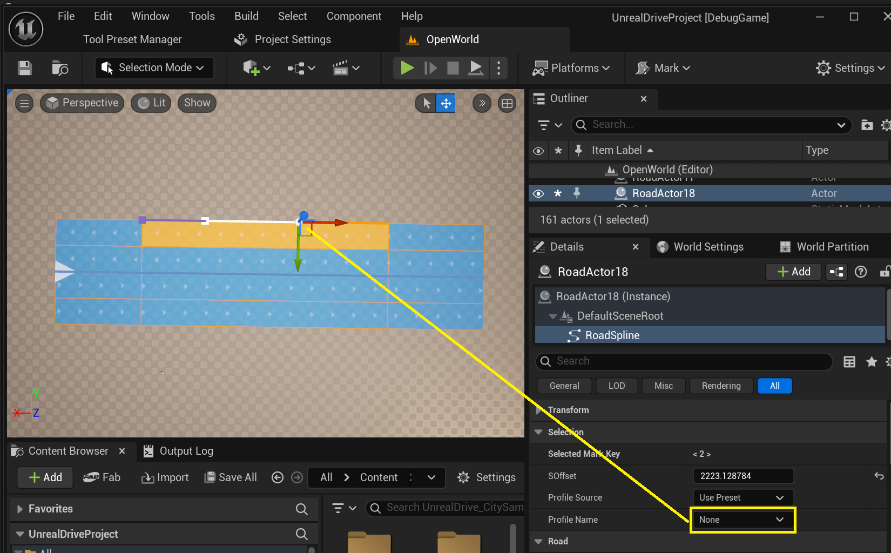Open the Content Drawer browse icon in the toolbar
The height and width of the screenshot is (553, 891).
pyautogui.click(x=60, y=68)
